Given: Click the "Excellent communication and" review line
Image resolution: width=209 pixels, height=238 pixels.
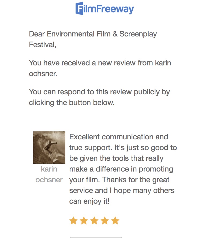Looking at the screenshot, I should (119, 137).
